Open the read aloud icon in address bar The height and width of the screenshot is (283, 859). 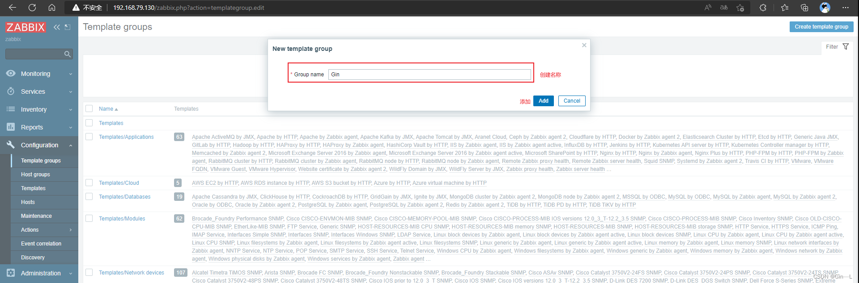coord(708,8)
